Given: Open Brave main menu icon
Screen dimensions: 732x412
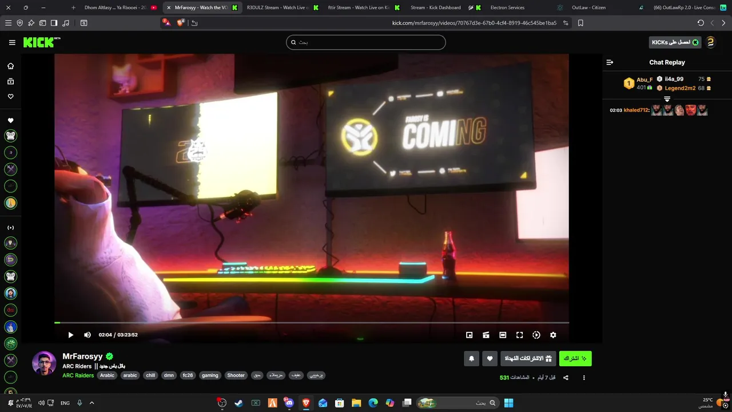Looking at the screenshot, I should (x=8, y=23).
